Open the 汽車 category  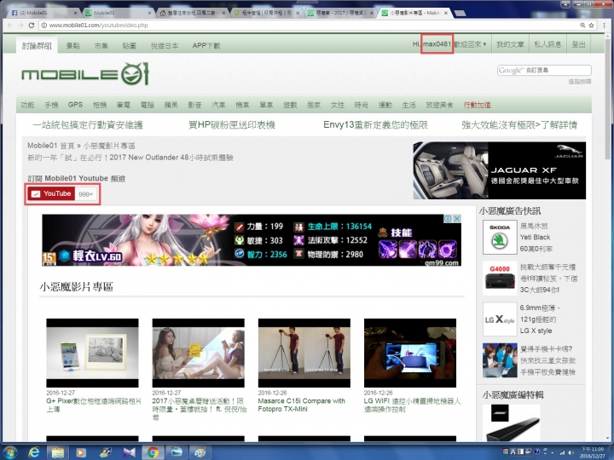point(218,105)
